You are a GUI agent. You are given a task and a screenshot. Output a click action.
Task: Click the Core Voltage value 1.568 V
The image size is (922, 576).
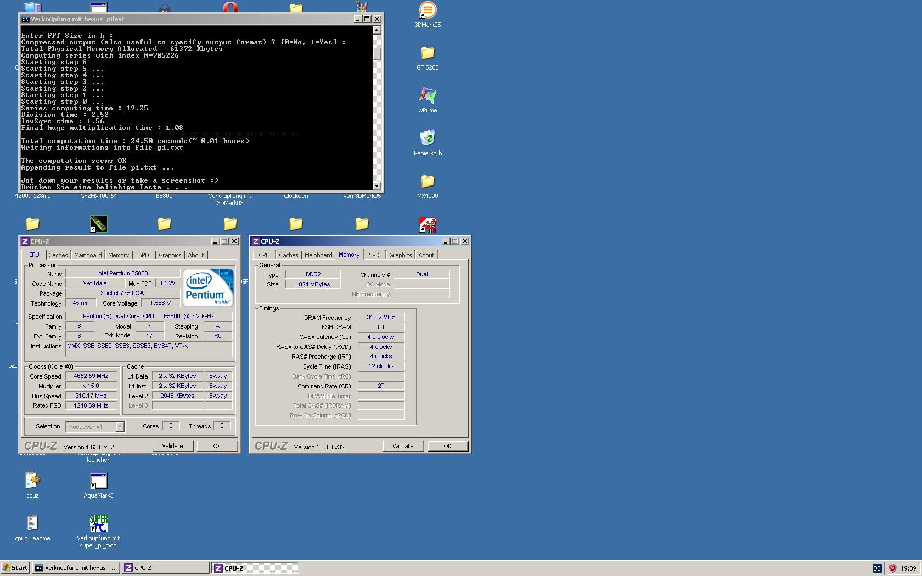pyautogui.click(x=160, y=303)
